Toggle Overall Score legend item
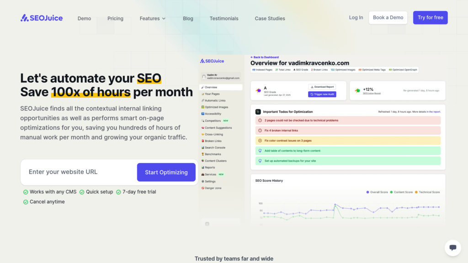Image resolution: width=468 pixels, height=263 pixels. click(x=377, y=192)
